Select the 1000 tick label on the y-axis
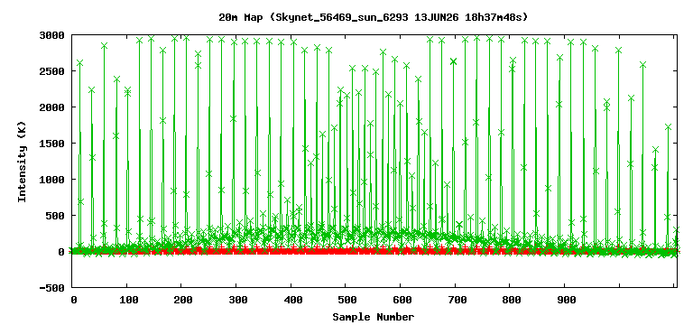 (52, 180)
